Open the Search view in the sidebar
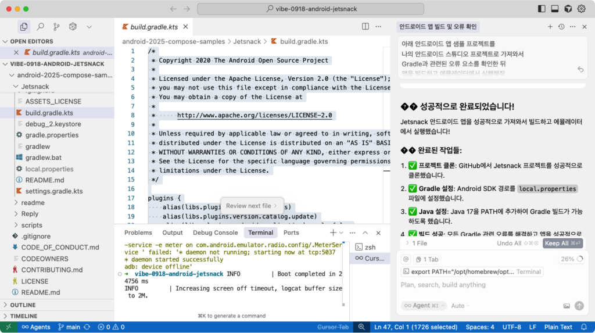The height and width of the screenshot is (333, 595). tap(40, 26)
